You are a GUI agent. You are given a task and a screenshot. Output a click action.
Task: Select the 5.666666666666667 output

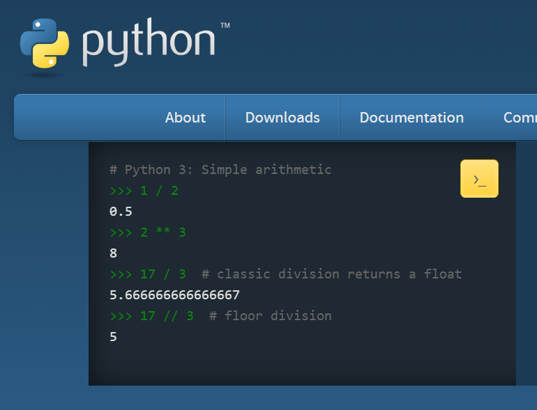tap(174, 295)
